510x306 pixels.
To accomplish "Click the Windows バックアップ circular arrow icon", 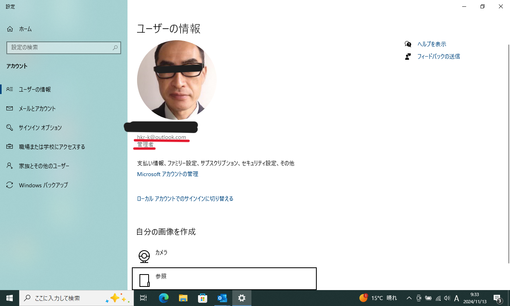I will click(10, 185).
